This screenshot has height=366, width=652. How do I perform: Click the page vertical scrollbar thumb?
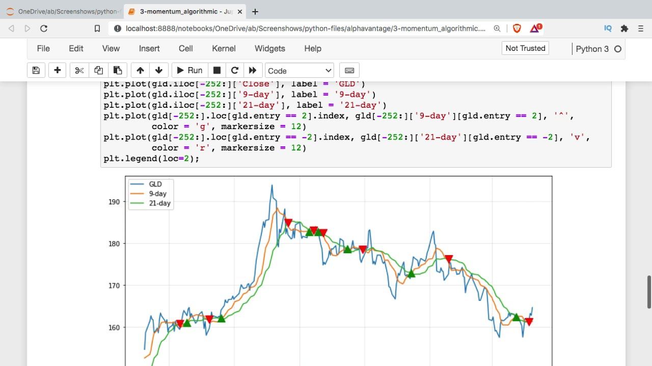click(649, 292)
